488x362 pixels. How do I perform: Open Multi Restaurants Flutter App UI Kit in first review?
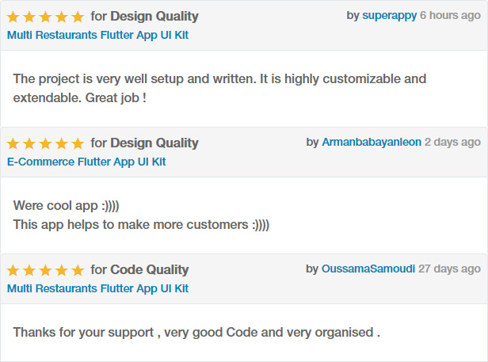coord(97,35)
